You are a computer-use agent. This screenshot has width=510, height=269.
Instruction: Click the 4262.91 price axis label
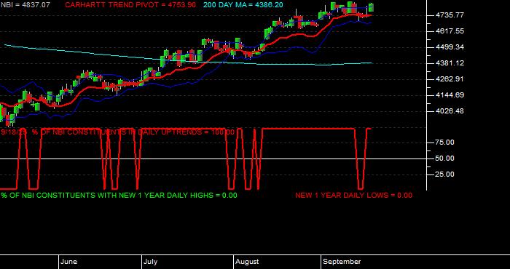(450, 79)
